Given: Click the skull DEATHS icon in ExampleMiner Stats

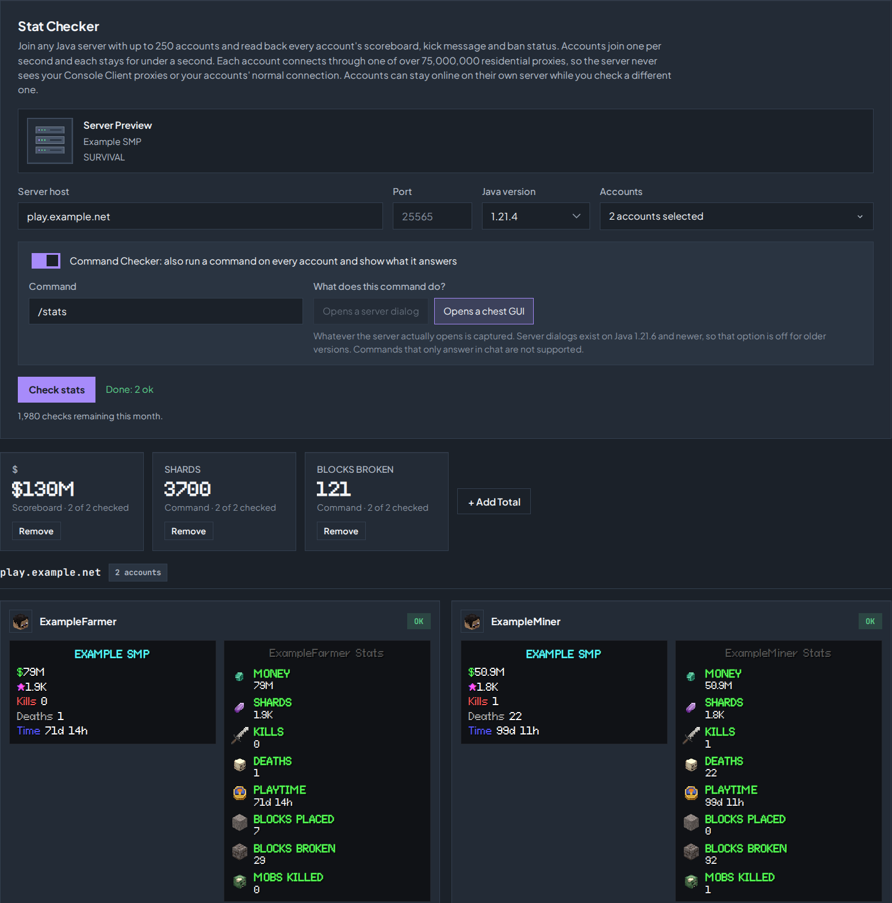Looking at the screenshot, I should [x=691, y=765].
